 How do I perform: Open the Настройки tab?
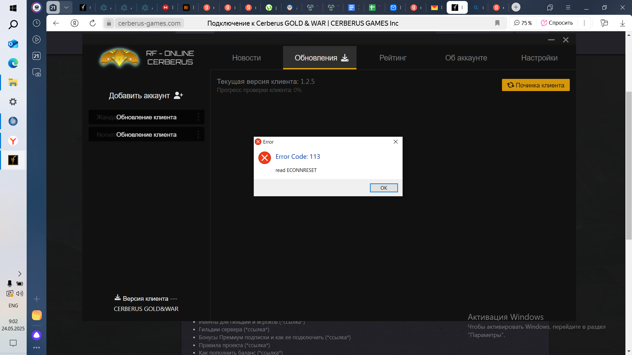[x=539, y=58]
